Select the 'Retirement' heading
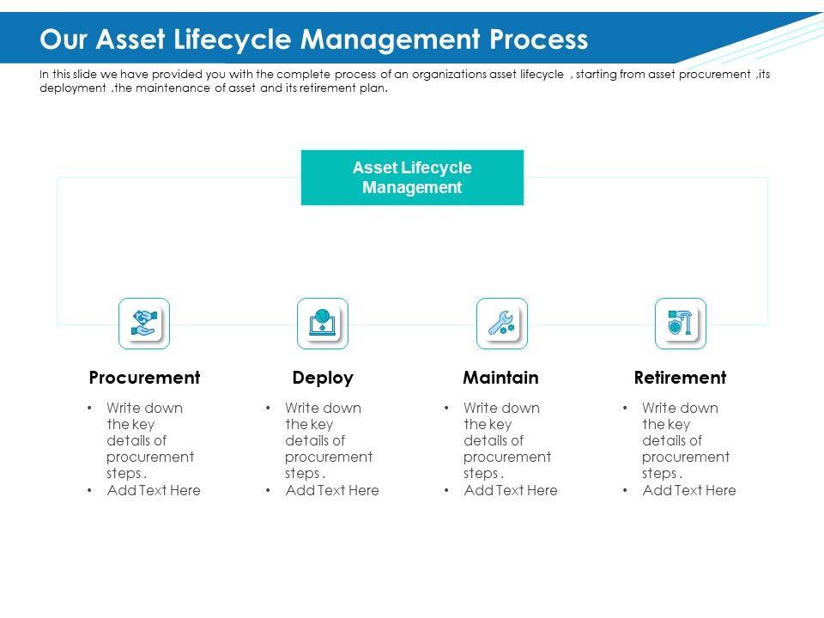 pyautogui.click(x=680, y=378)
